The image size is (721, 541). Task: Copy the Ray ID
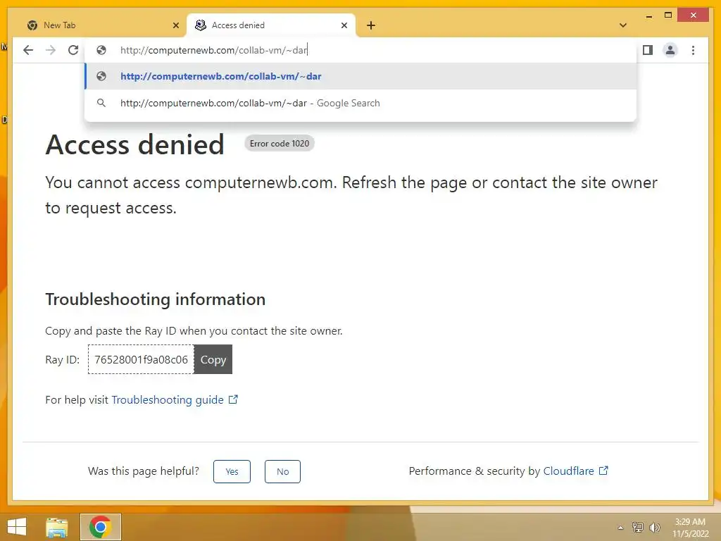[x=213, y=359]
